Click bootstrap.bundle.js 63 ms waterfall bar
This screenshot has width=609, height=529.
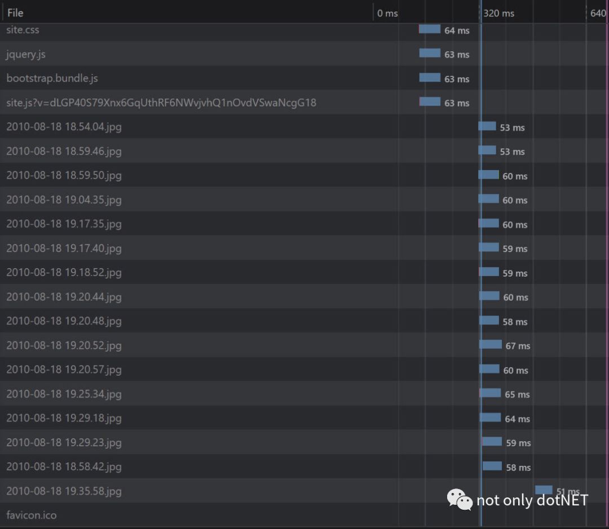click(x=430, y=77)
